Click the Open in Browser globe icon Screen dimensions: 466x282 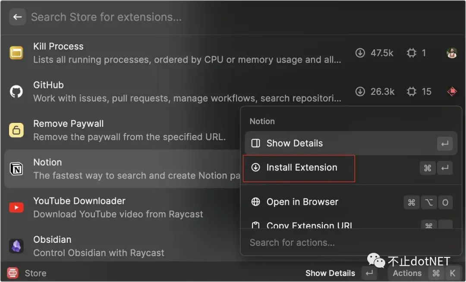pos(255,202)
